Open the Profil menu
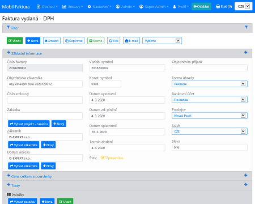255x204 pixels. coord(181,7)
